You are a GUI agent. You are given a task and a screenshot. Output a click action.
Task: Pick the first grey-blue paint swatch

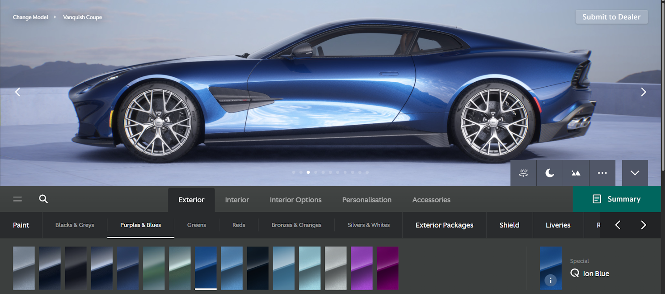point(24,268)
